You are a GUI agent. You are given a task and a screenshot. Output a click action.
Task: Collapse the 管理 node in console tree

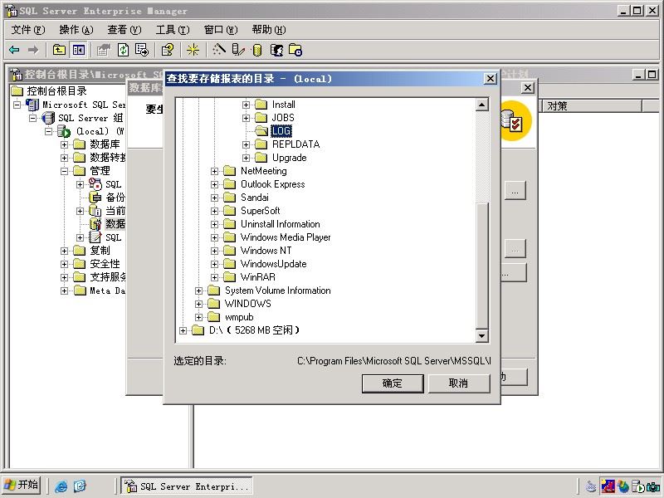(64, 171)
